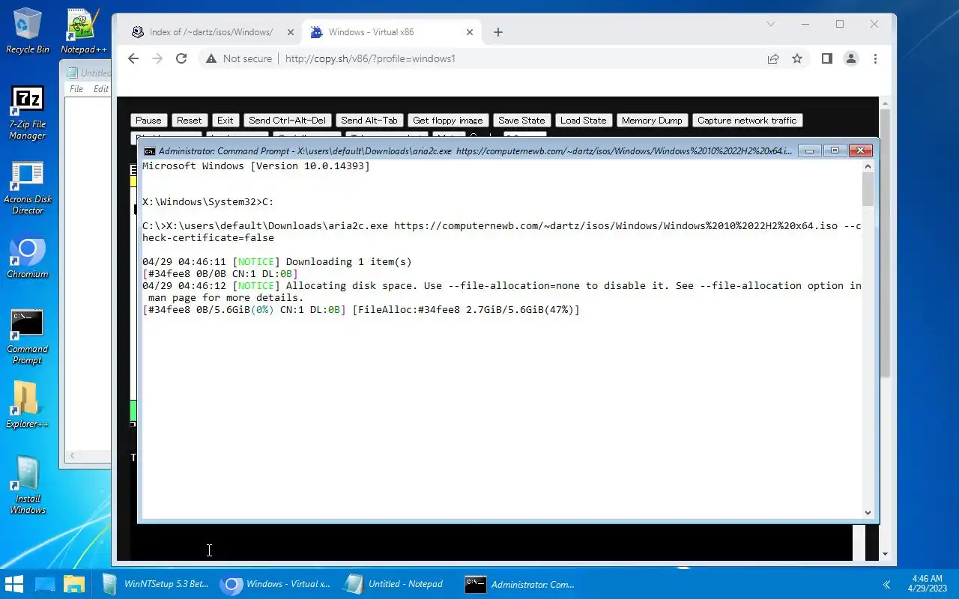Click the share page icon
The width and height of the screenshot is (959, 599).
pyautogui.click(x=773, y=58)
